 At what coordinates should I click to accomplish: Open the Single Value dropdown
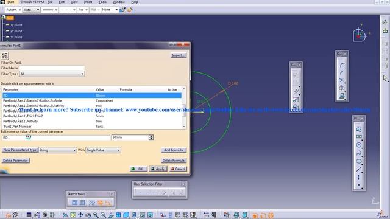[103, 150]
